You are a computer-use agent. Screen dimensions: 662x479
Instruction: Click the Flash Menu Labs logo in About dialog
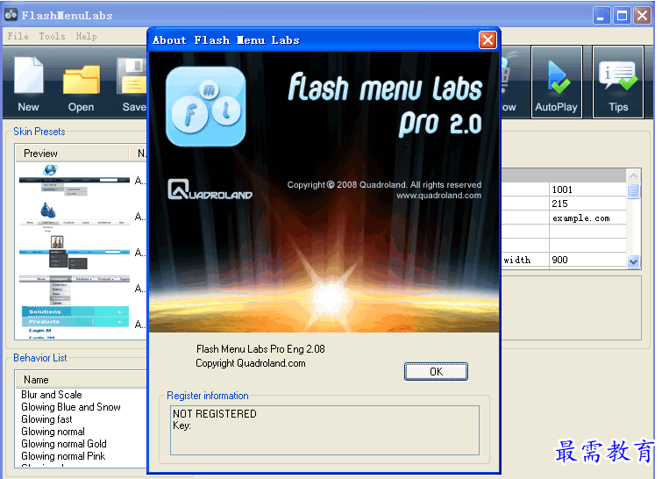[205, 106]
